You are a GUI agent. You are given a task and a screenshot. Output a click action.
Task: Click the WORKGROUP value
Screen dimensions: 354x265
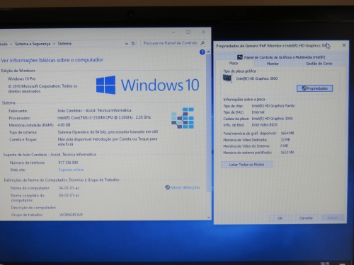(71, 215)
